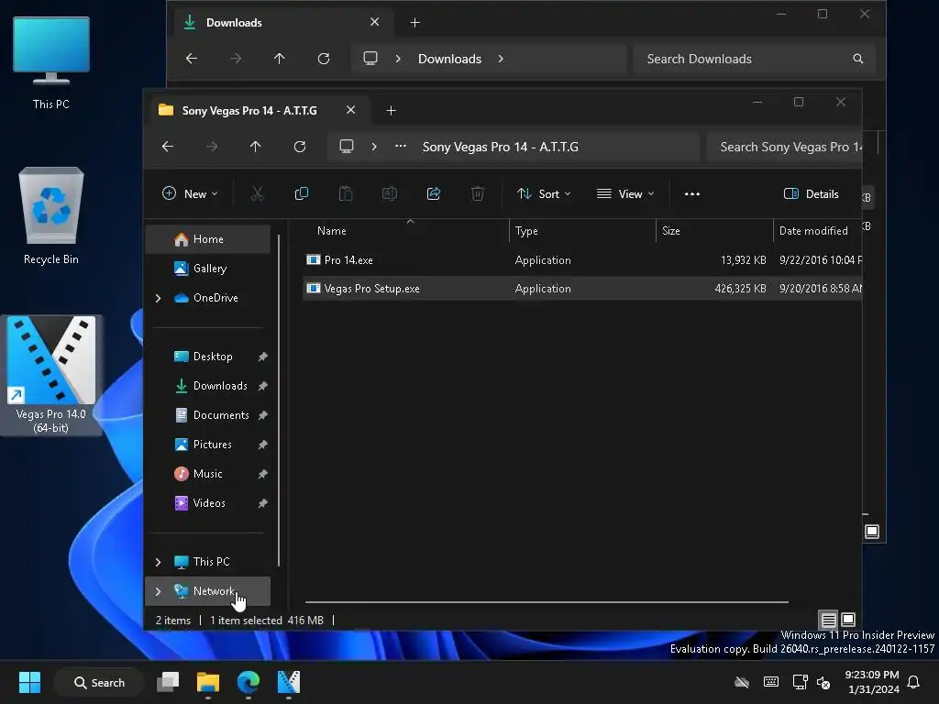Viewport: 939px width, 704px height.
Task: Click the chevron before Downloads in the Downloads address bar
Action: tap(398, 59)
